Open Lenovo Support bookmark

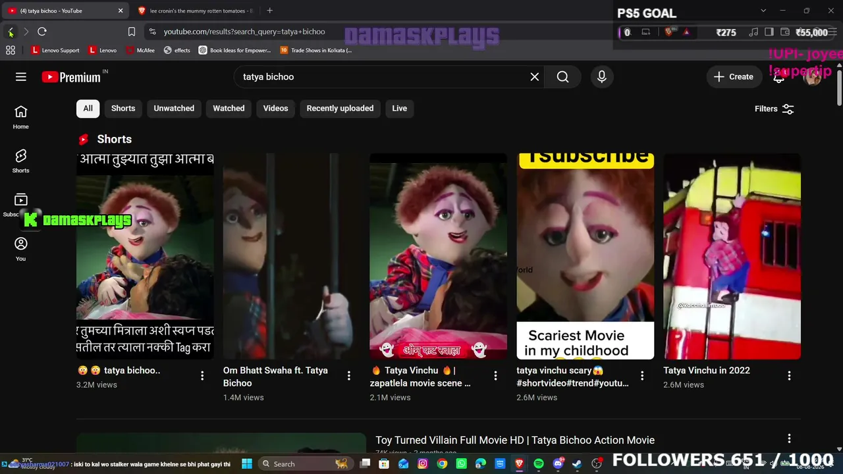(x=55, y=50)
